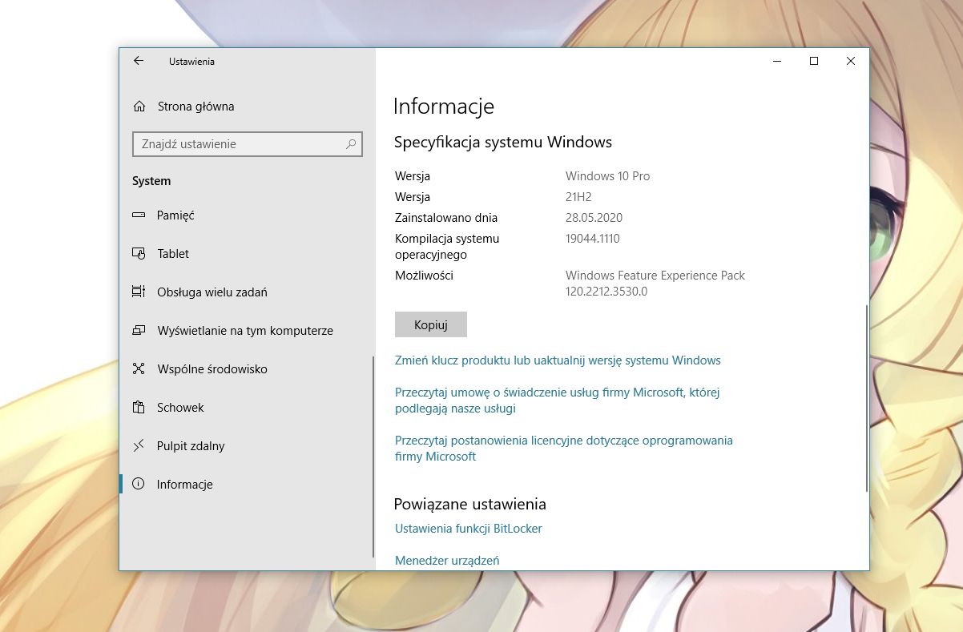Click the Schowek clipboard icon
963x632 pixels.
(x=139, y=408)
